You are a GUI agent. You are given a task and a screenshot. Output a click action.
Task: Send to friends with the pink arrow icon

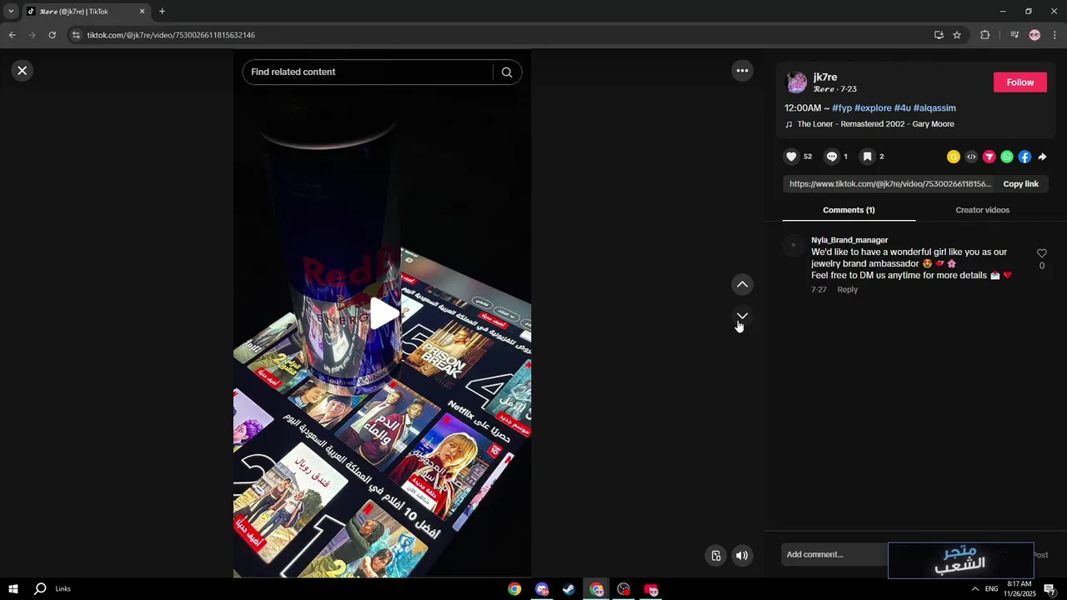coord(989,157)
